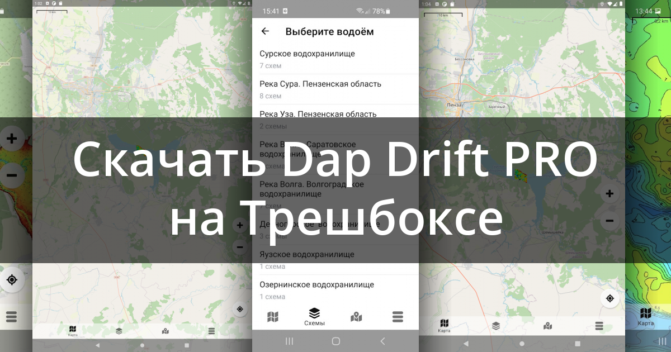Choose Яузское водохранилище from the list
This screenshot has width=671, height=352.
pyautogui.click(x=335, y=260)
